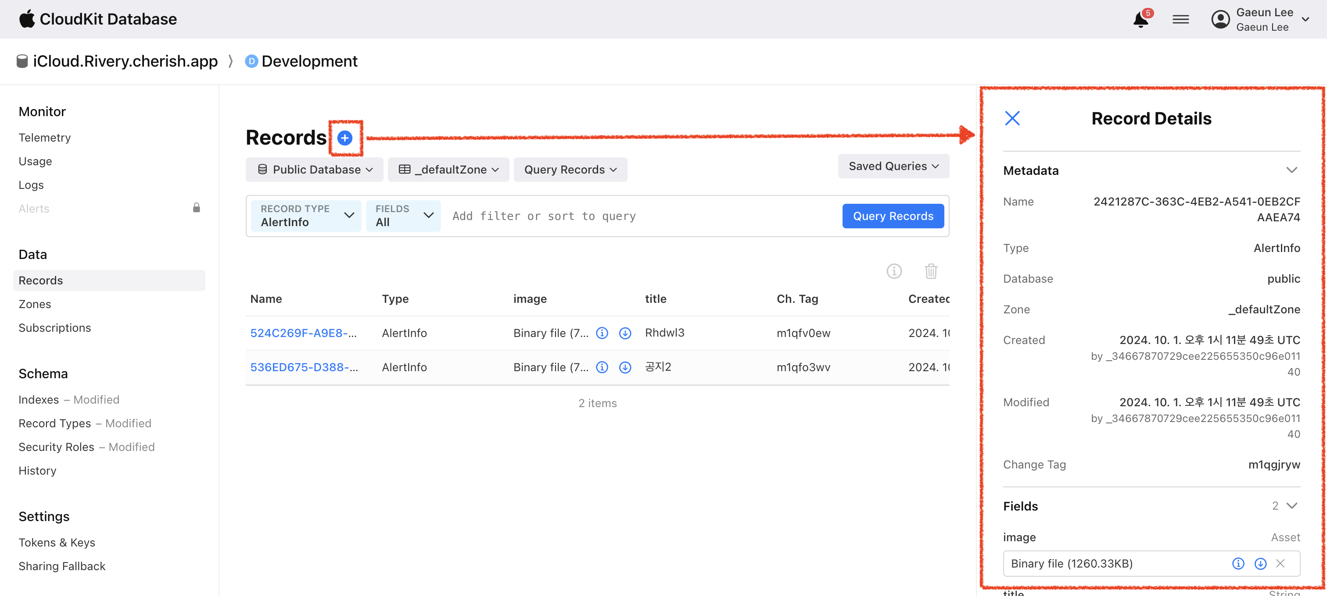Open Logs in sidebar

pyautogui.click(x=31, y=185)
